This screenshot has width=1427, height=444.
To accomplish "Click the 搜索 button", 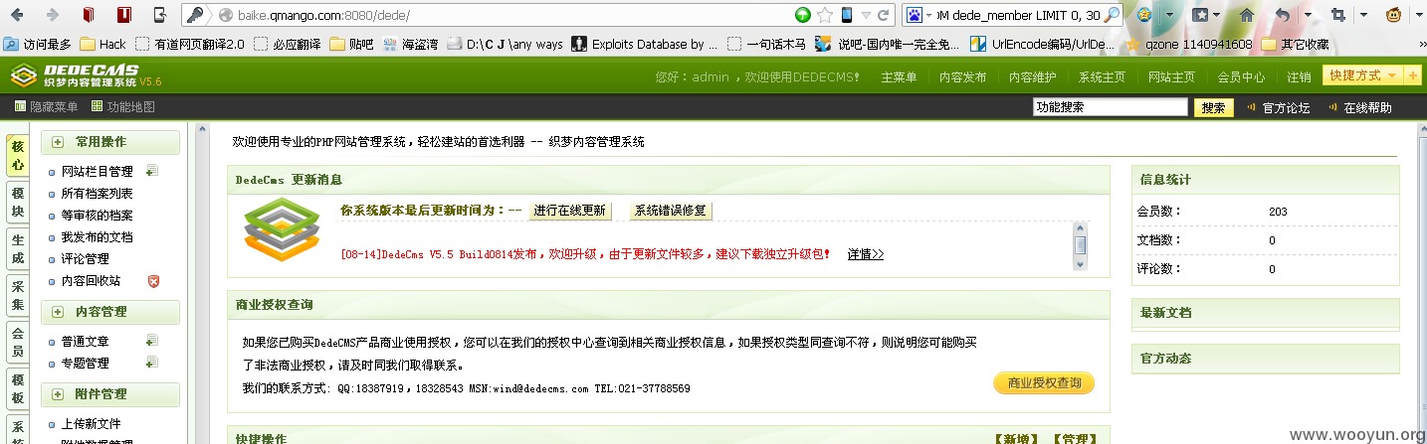I will point(1213,107).
